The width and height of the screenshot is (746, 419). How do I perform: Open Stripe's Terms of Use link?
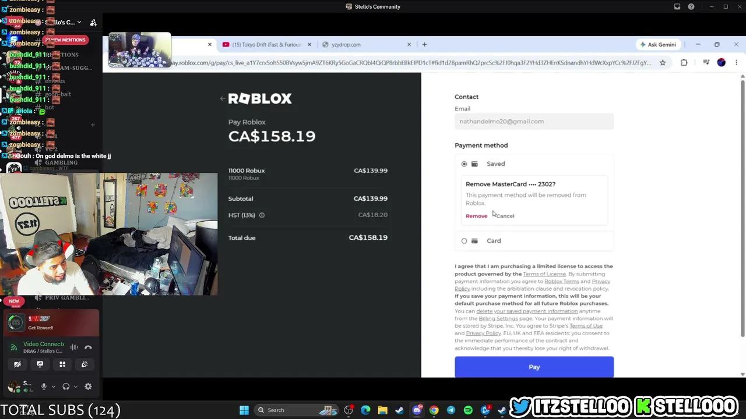(586, 326)
